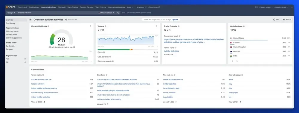This screenshot has height=113, width=299.
Task: Click the search magnifier button
Action: 118,13
